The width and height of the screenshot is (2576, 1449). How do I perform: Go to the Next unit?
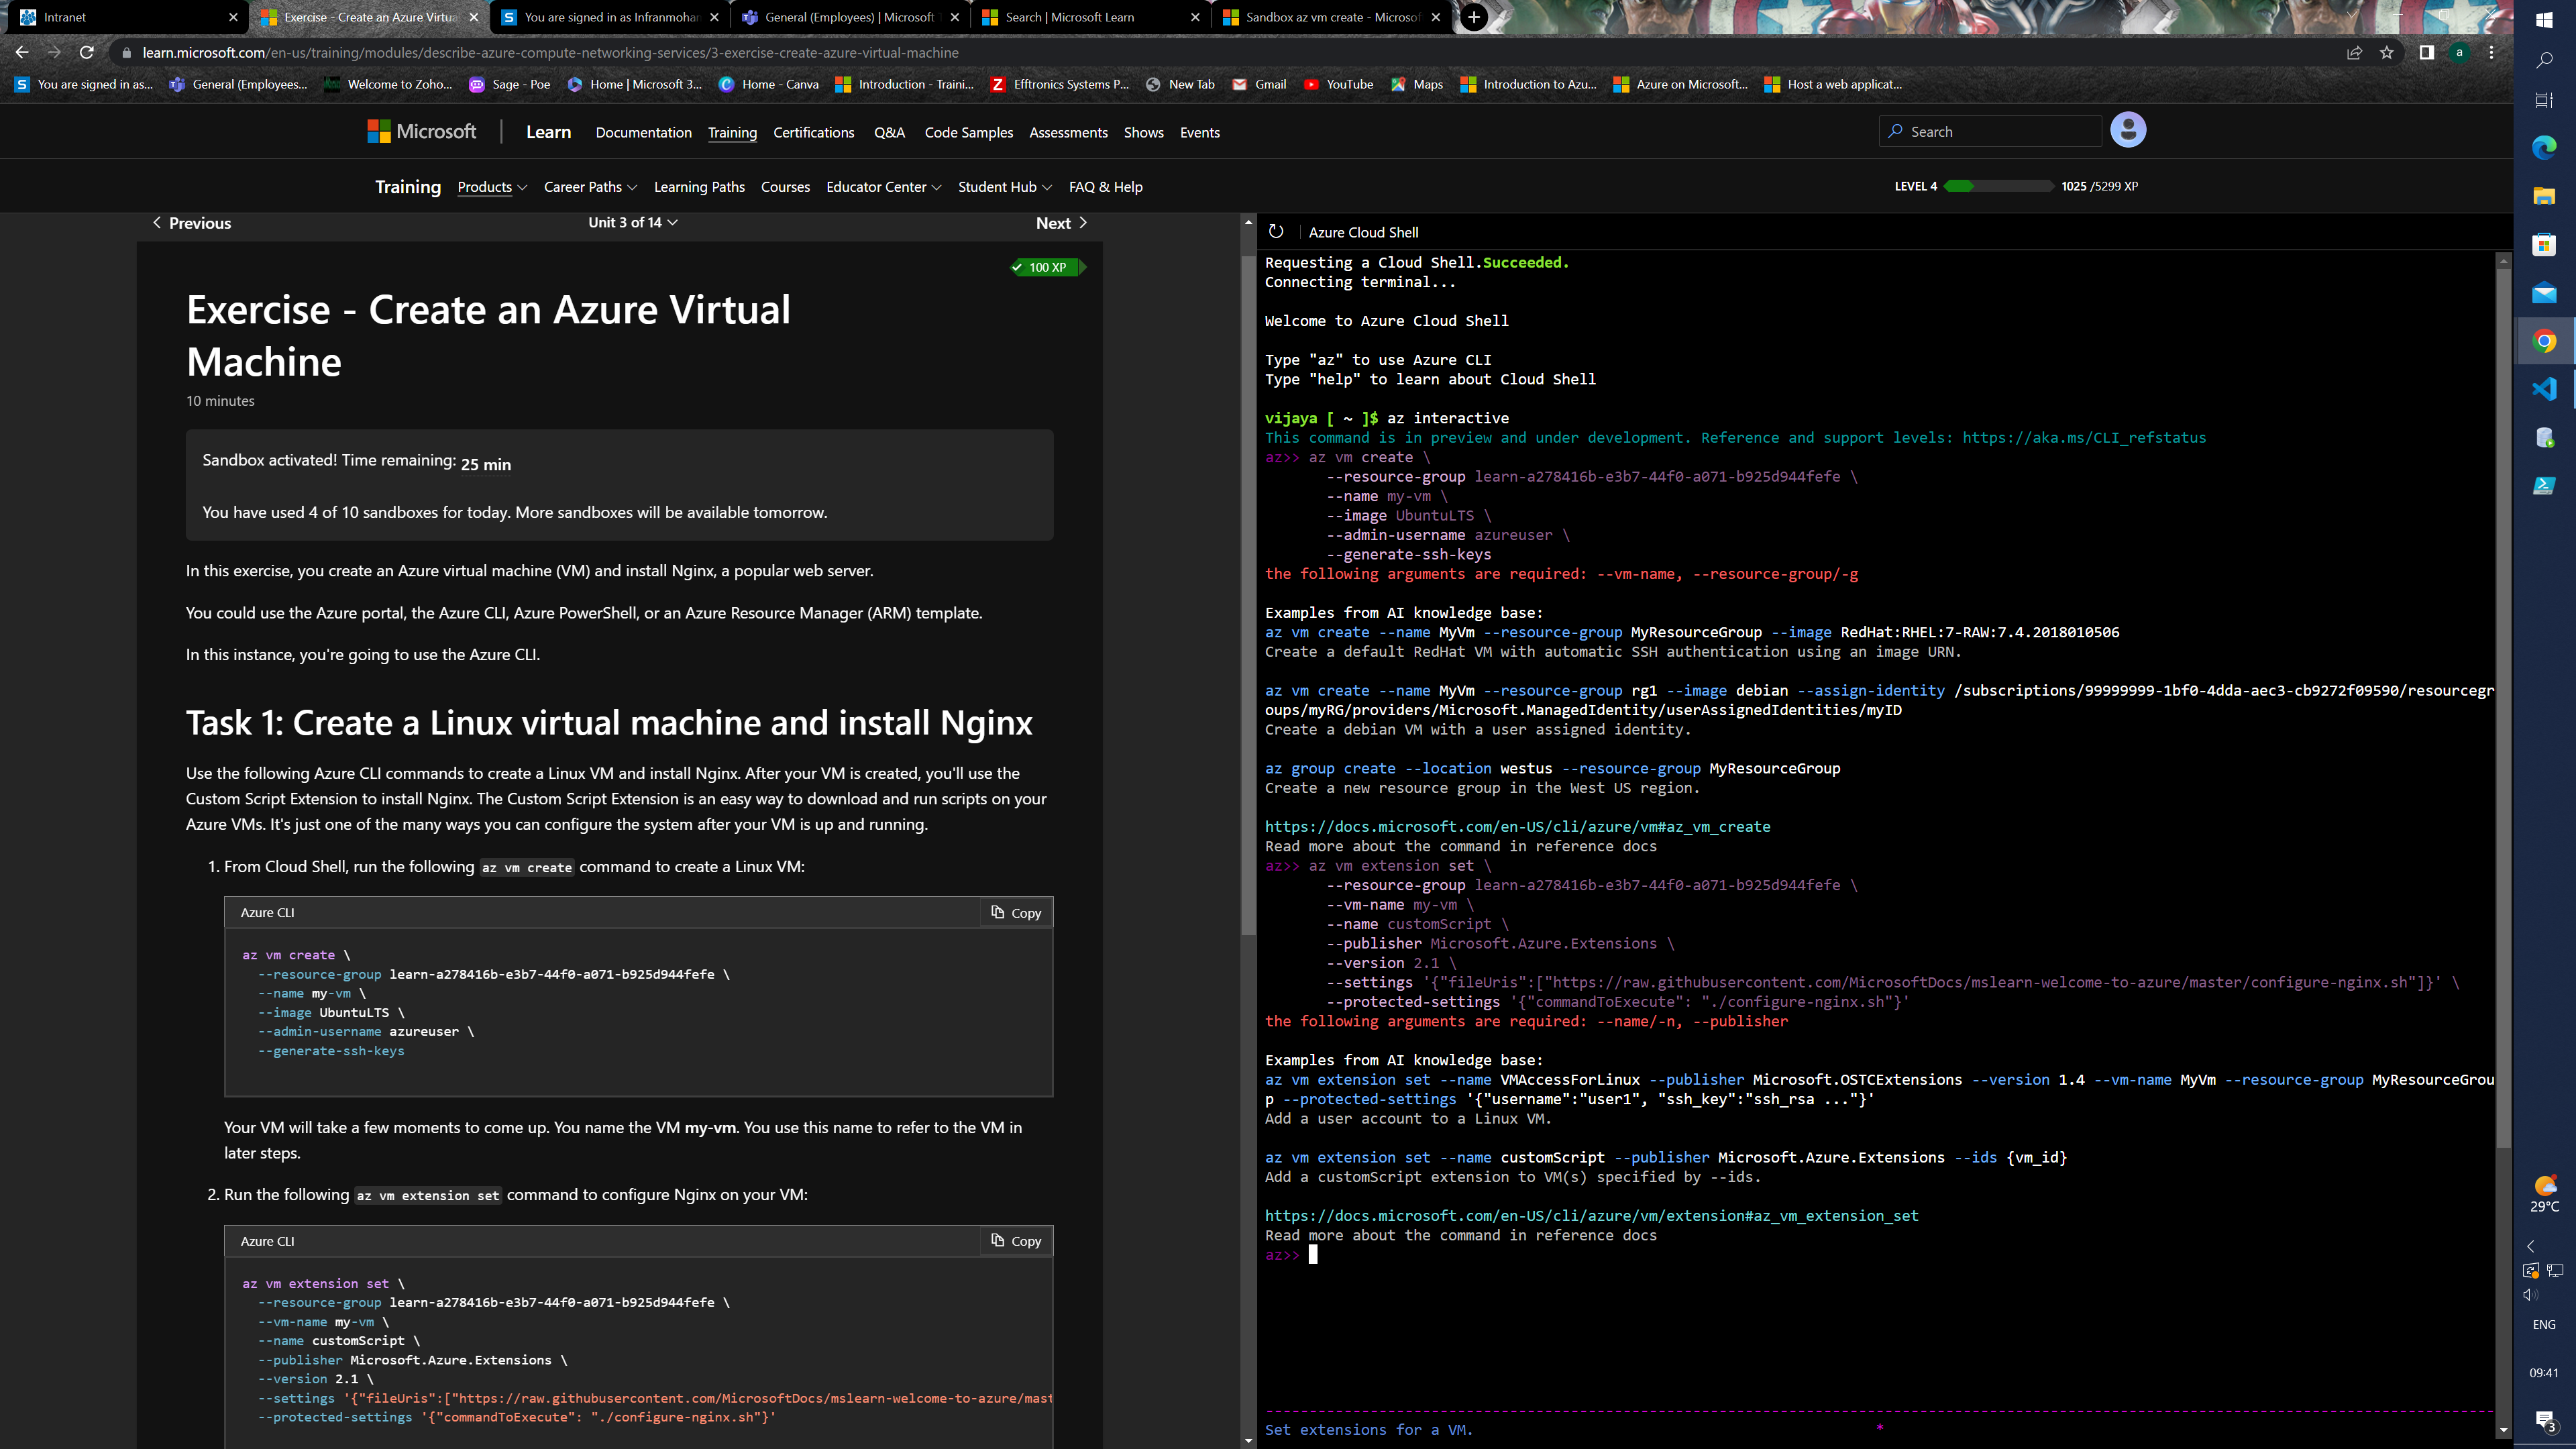click(x=1061, y=223)
